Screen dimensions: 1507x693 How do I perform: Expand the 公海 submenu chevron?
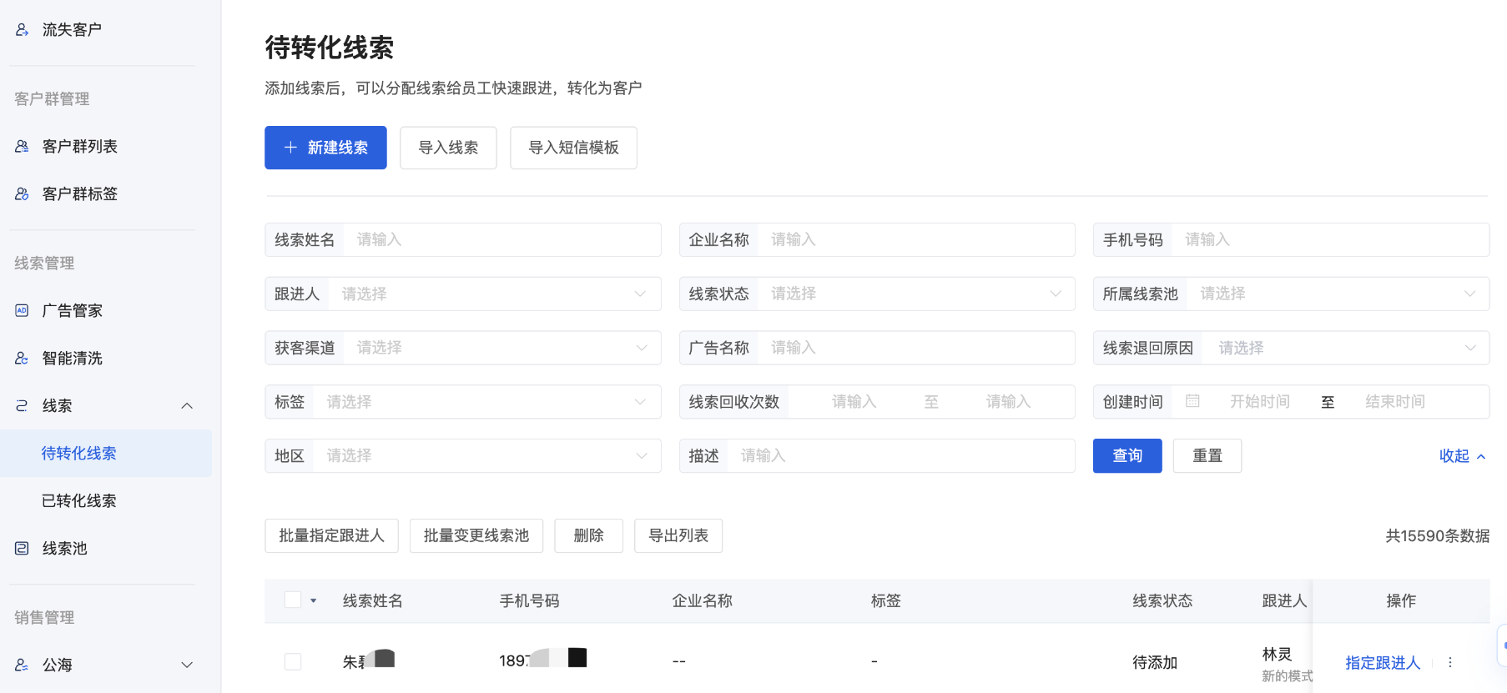pos(187,665)
